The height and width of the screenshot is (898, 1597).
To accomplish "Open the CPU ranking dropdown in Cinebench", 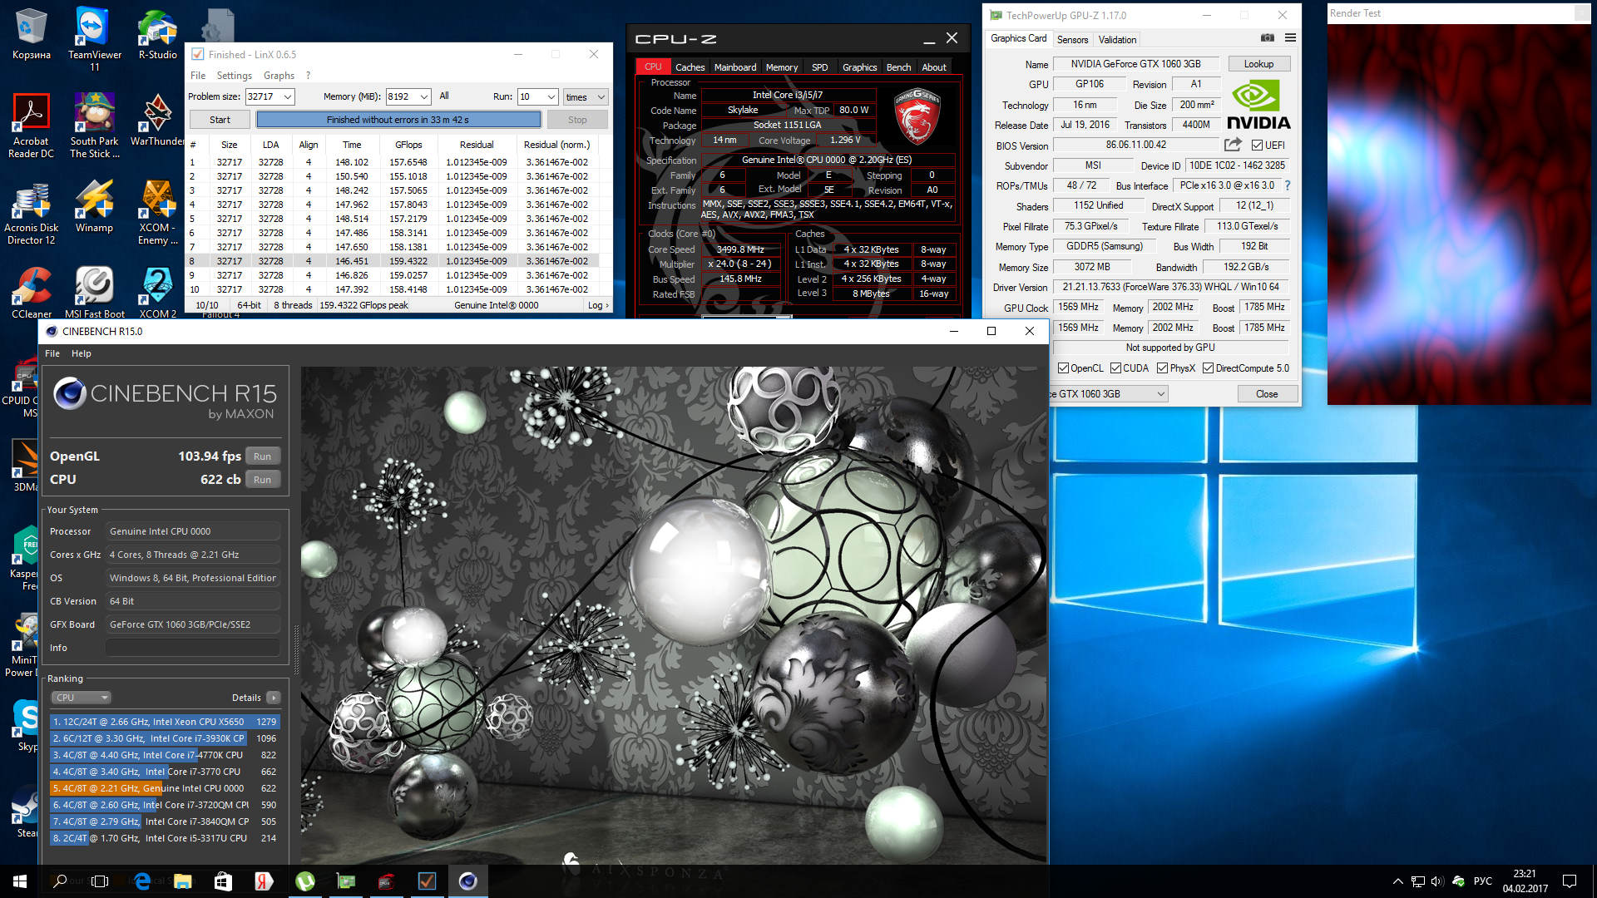I will coord(81,698).
